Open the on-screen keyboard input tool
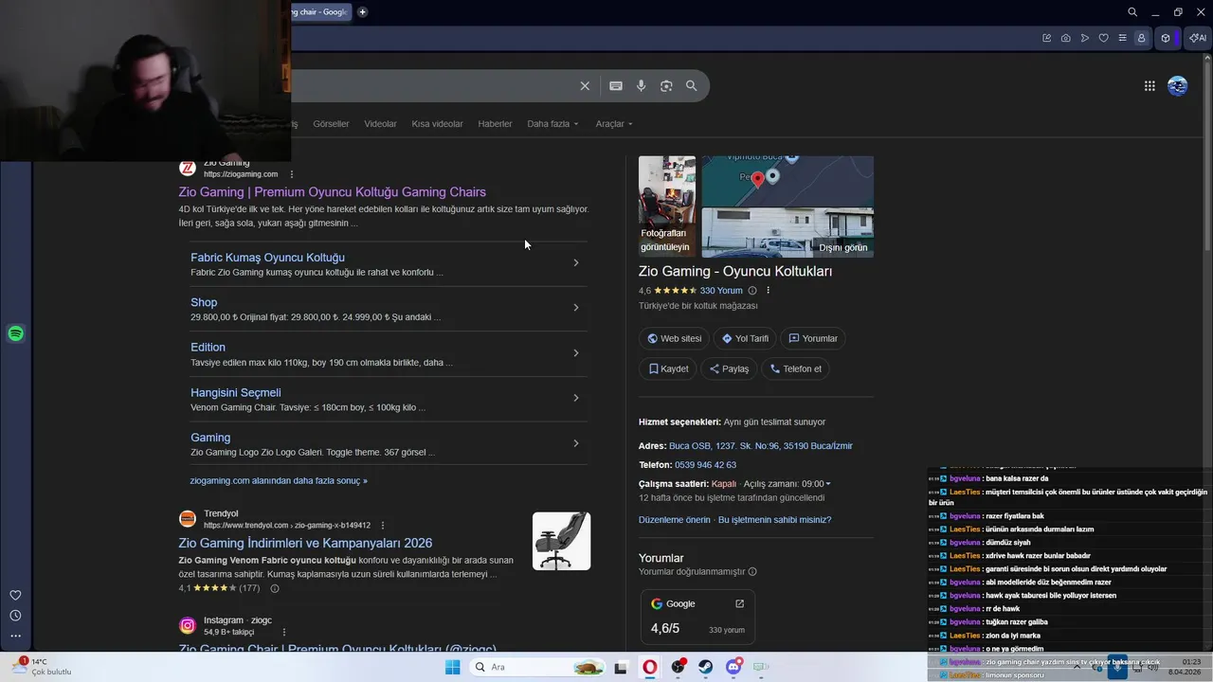The image size is (1213, 682). point(616,86)
